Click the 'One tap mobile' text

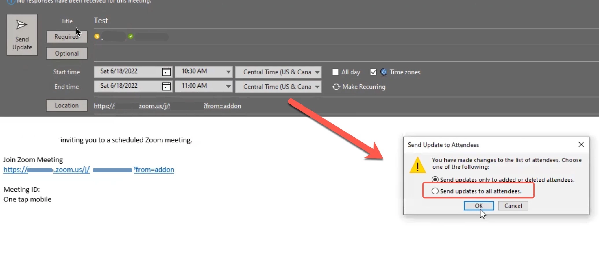coord(27,199)
